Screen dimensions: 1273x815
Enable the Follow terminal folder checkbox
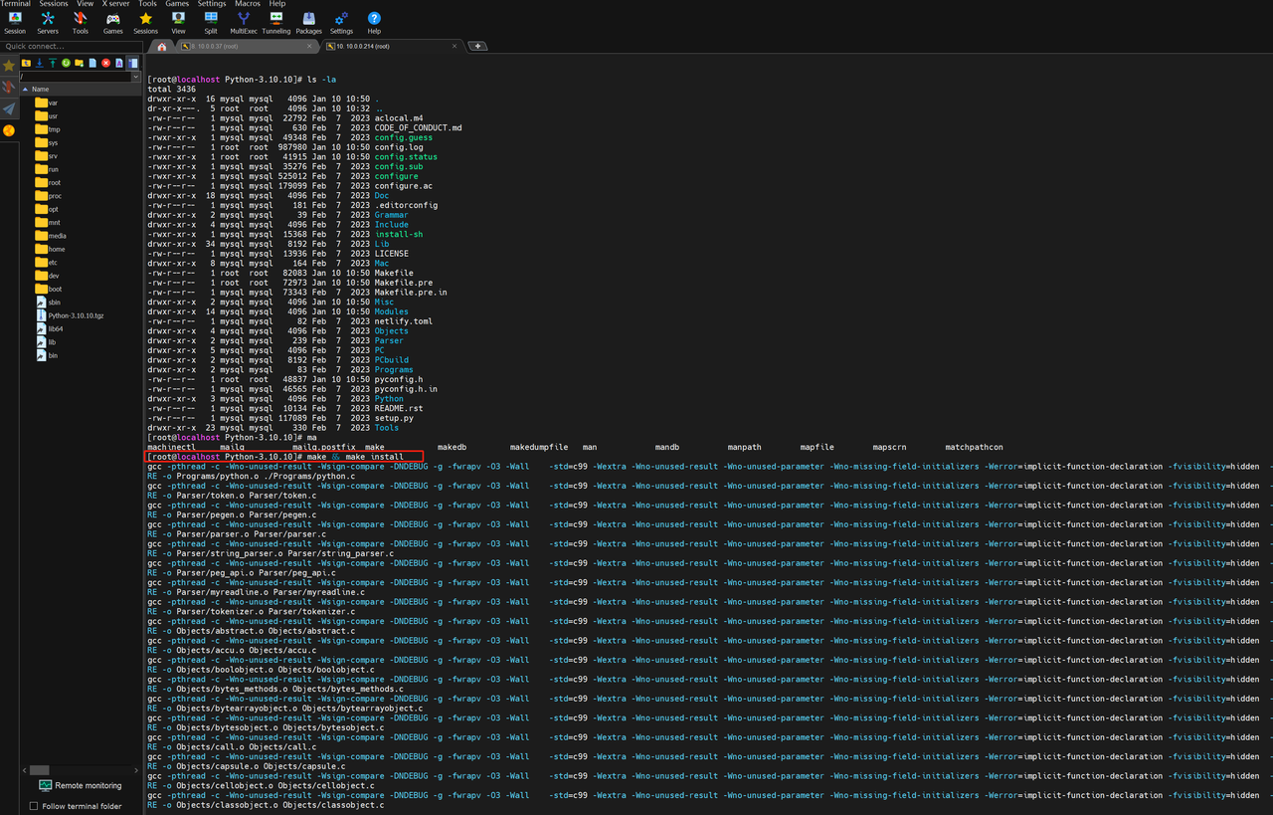34,806
